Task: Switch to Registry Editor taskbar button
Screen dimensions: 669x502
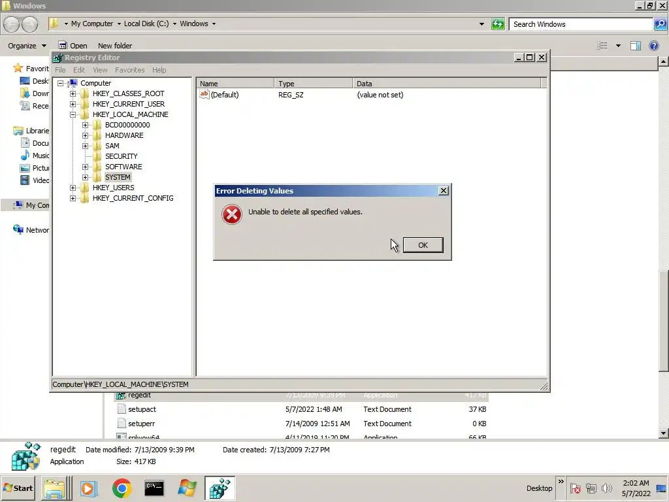Action: click(220, 488)
